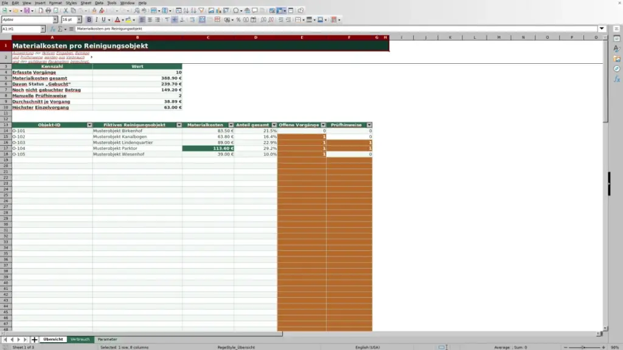Open the Format menu

pos(55,3)
